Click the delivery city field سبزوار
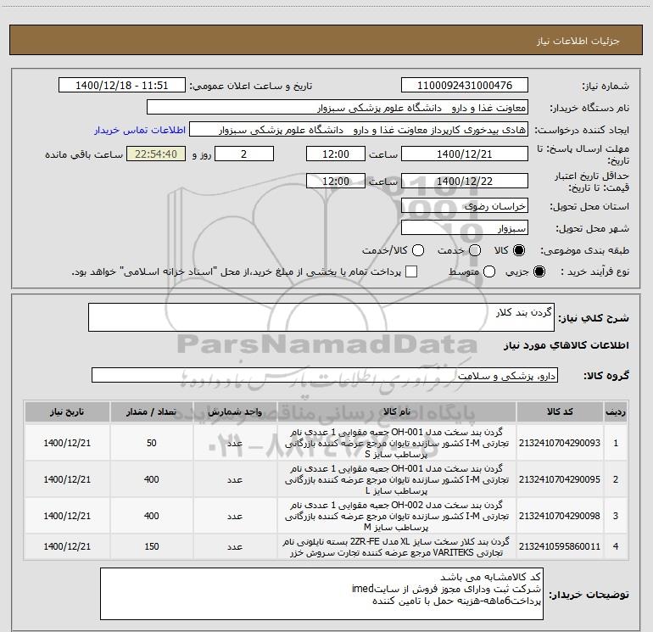The height and width of the screenshot is (632, 653). click(465, 228)
